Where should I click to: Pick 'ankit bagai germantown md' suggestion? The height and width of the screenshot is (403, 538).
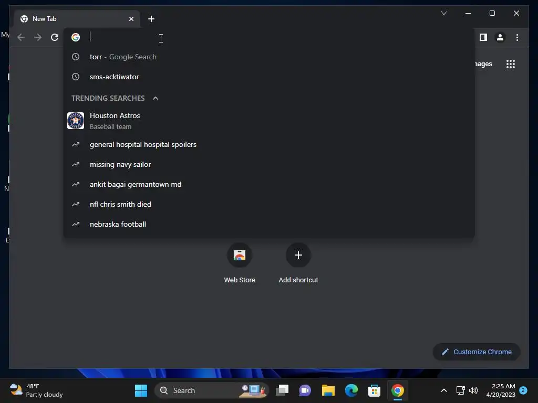click(269, 184)
